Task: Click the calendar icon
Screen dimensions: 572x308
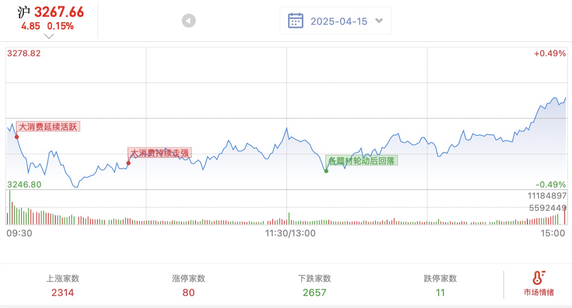Action: tap(296, 21)
